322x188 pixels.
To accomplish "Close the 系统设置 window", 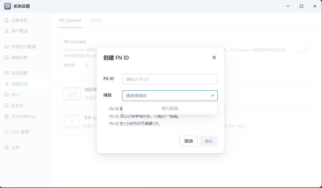I will click(315, 6).
